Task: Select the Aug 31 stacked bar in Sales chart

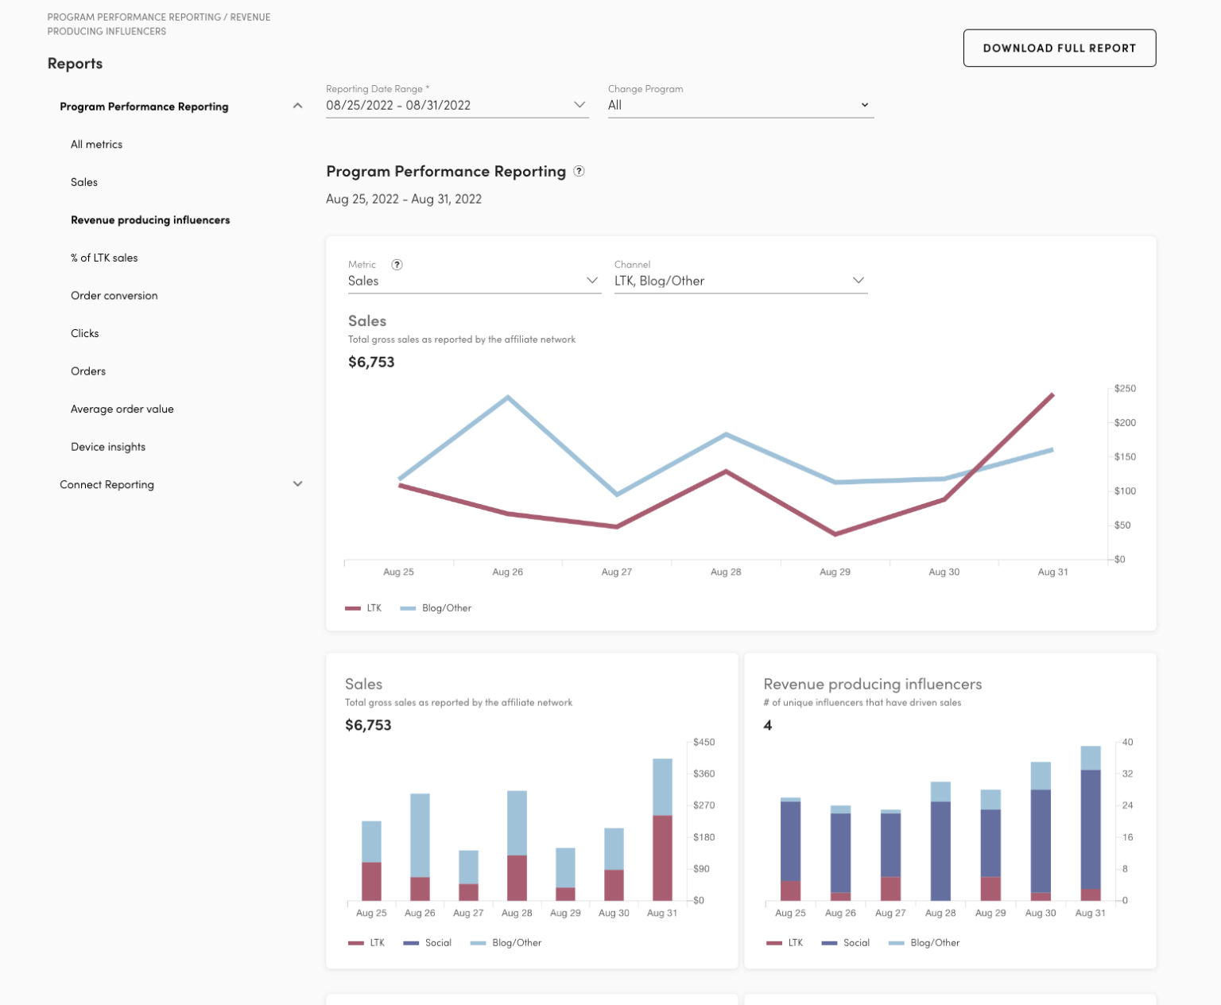Action: [x=661, y=827]
